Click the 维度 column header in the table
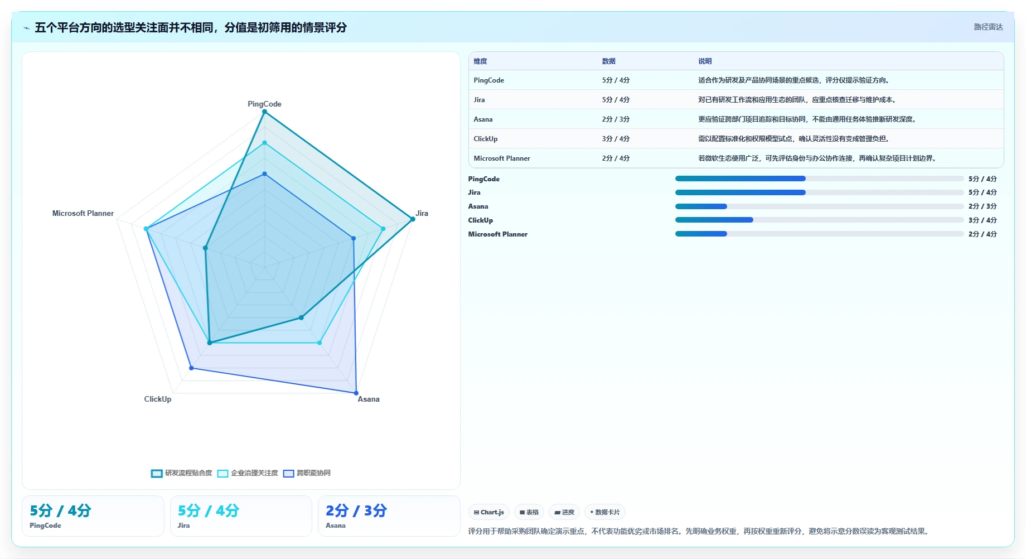 pyautogui.click(x=481, y=61)
